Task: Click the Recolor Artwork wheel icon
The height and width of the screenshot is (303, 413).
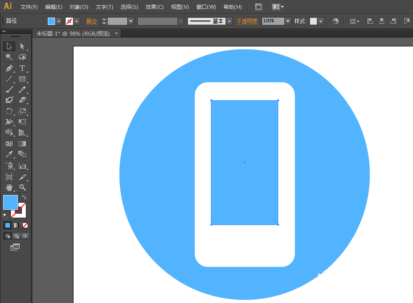Action: [335, 21]
